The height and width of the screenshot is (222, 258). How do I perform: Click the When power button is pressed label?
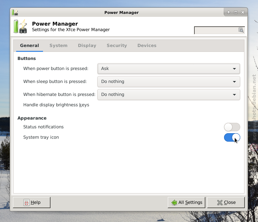56,69
